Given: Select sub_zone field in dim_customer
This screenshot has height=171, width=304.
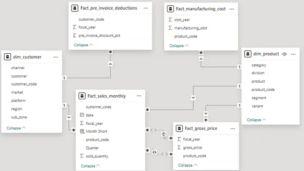Looking at the screenshot, I should (19, 117).
